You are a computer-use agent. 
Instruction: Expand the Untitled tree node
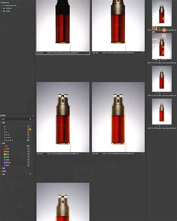[2, 8]
